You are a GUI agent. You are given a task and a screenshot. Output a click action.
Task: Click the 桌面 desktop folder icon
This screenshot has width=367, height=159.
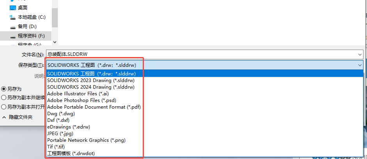point(13,7)
